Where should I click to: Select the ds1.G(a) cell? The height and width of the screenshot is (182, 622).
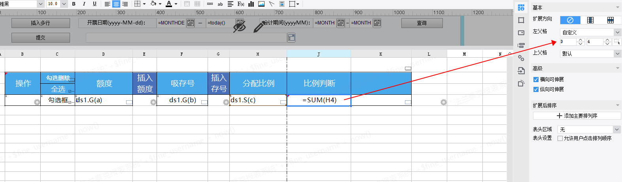pos(104,100)
